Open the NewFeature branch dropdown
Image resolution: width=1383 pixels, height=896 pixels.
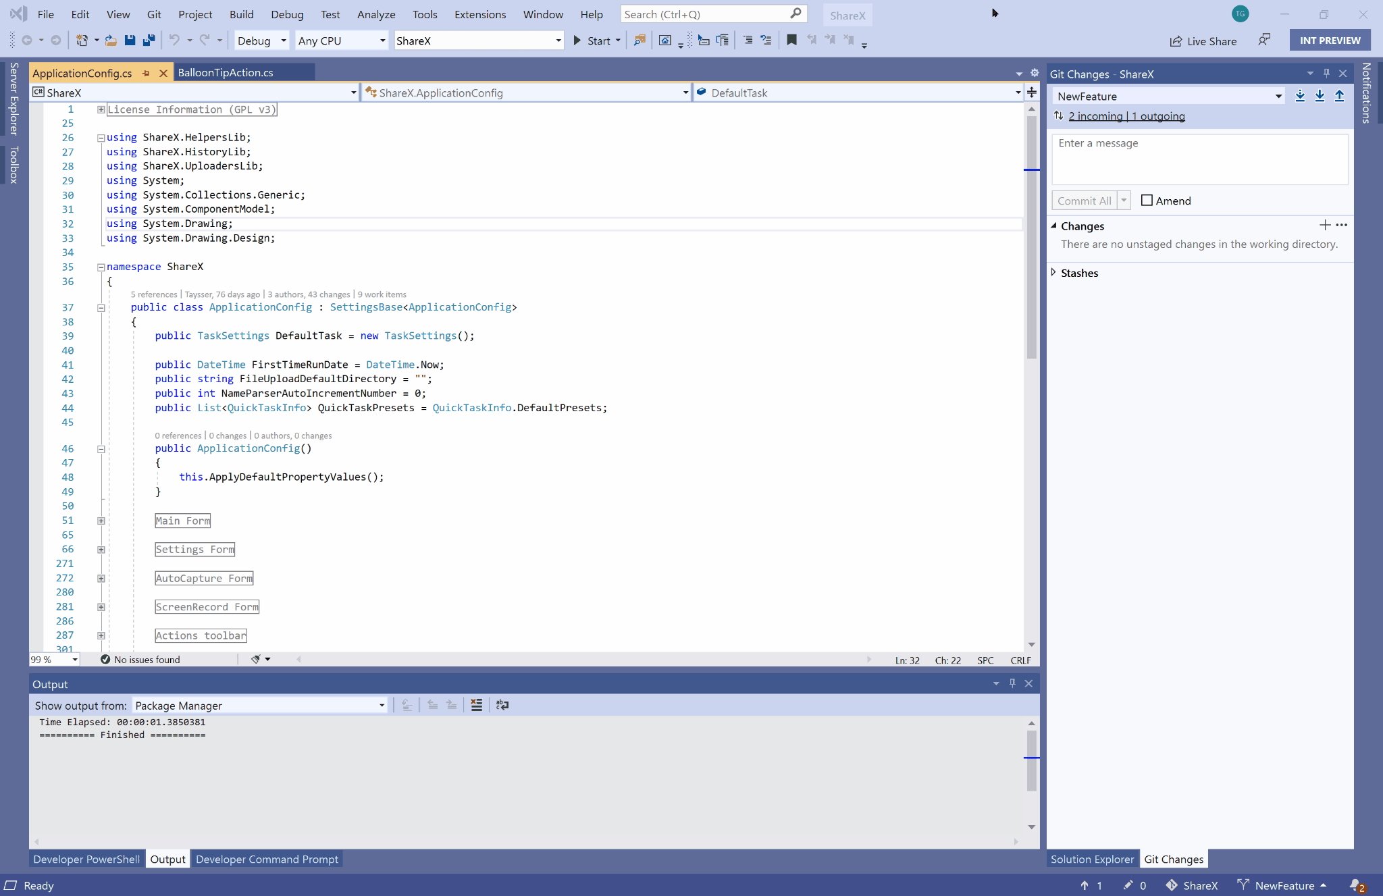[x=1278, y=96]
